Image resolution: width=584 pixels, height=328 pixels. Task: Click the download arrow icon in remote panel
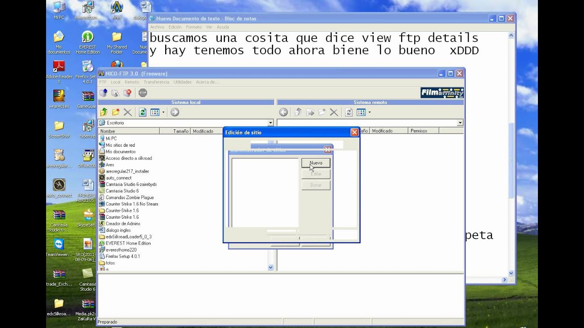click(x=283, y=112)
